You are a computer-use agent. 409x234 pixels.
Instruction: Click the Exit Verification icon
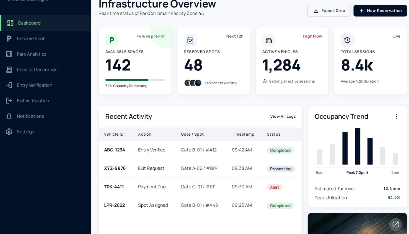[9, 101]
